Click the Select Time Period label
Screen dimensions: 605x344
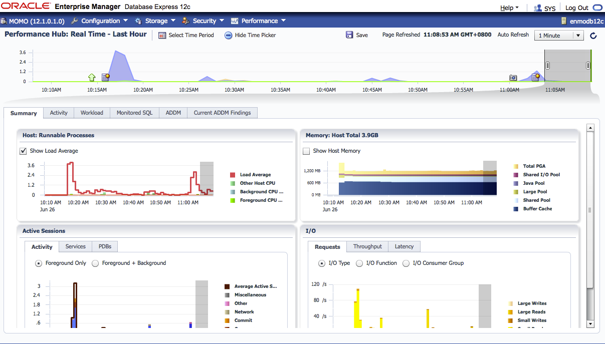(x=191, y=36)
